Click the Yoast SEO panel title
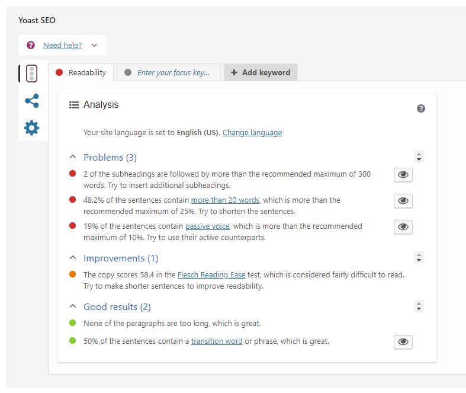 (37, 20)
